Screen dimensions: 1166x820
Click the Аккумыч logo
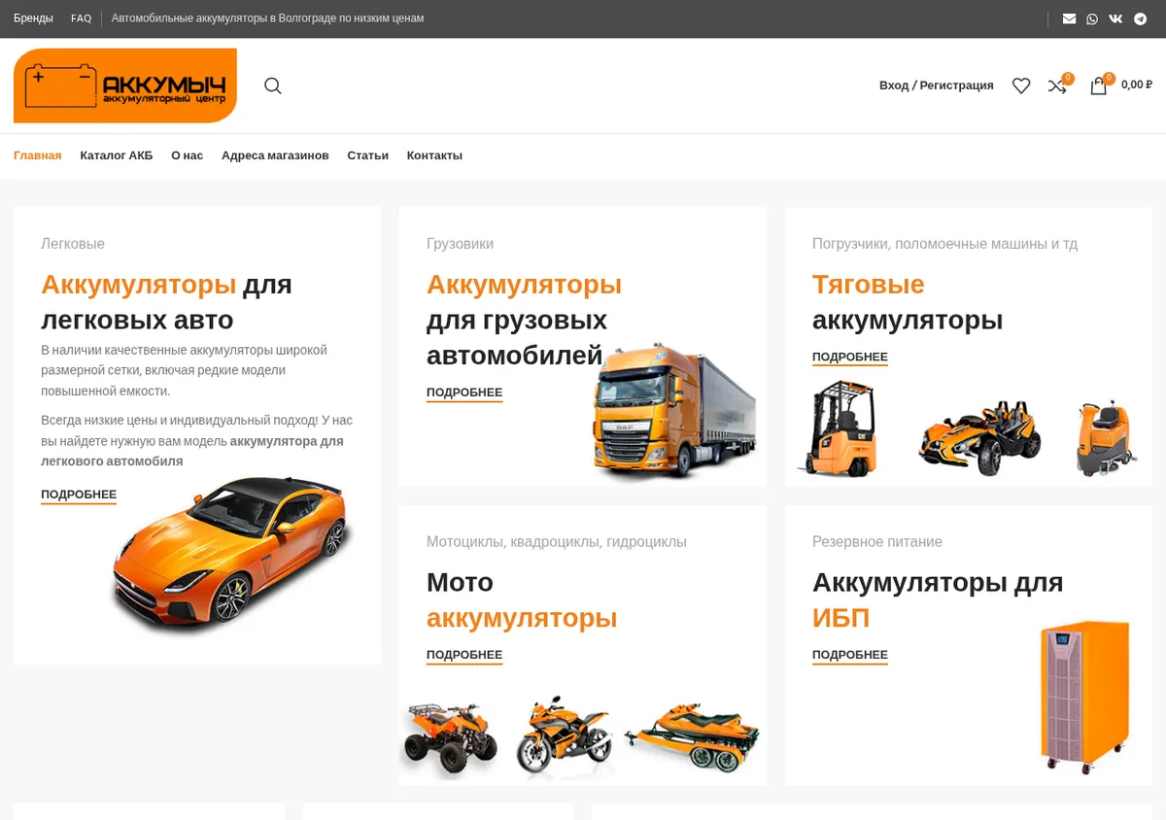pos(125,85)
